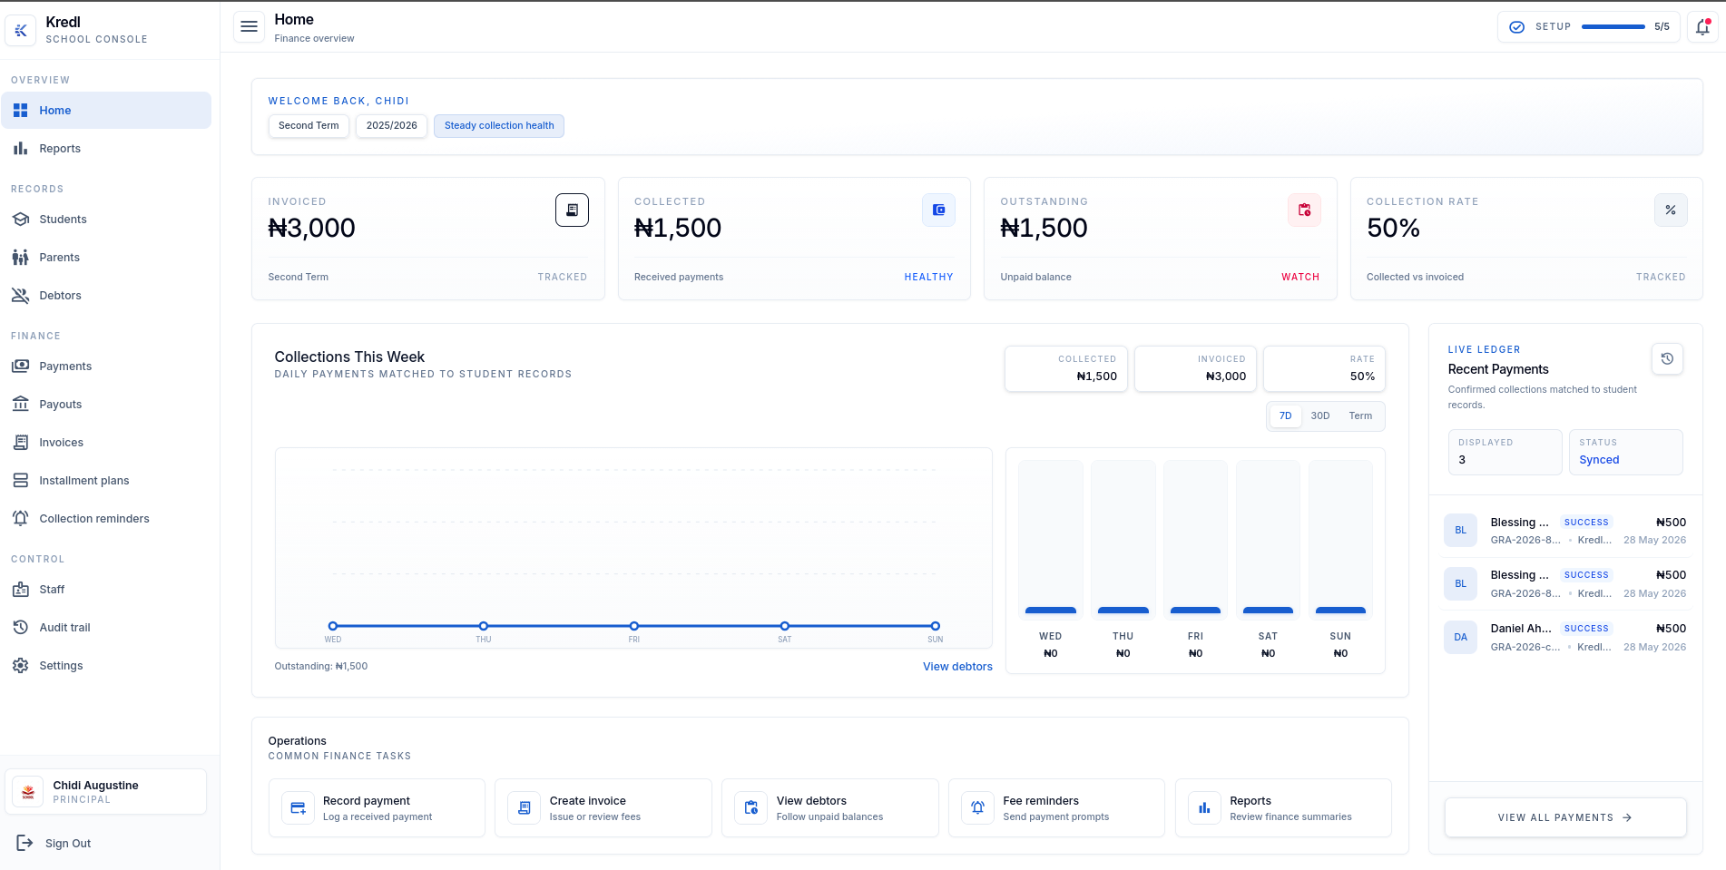This screenshot has height=870, width=1726.
Task: Open Staff in sidebar
Action: (106, 590)
